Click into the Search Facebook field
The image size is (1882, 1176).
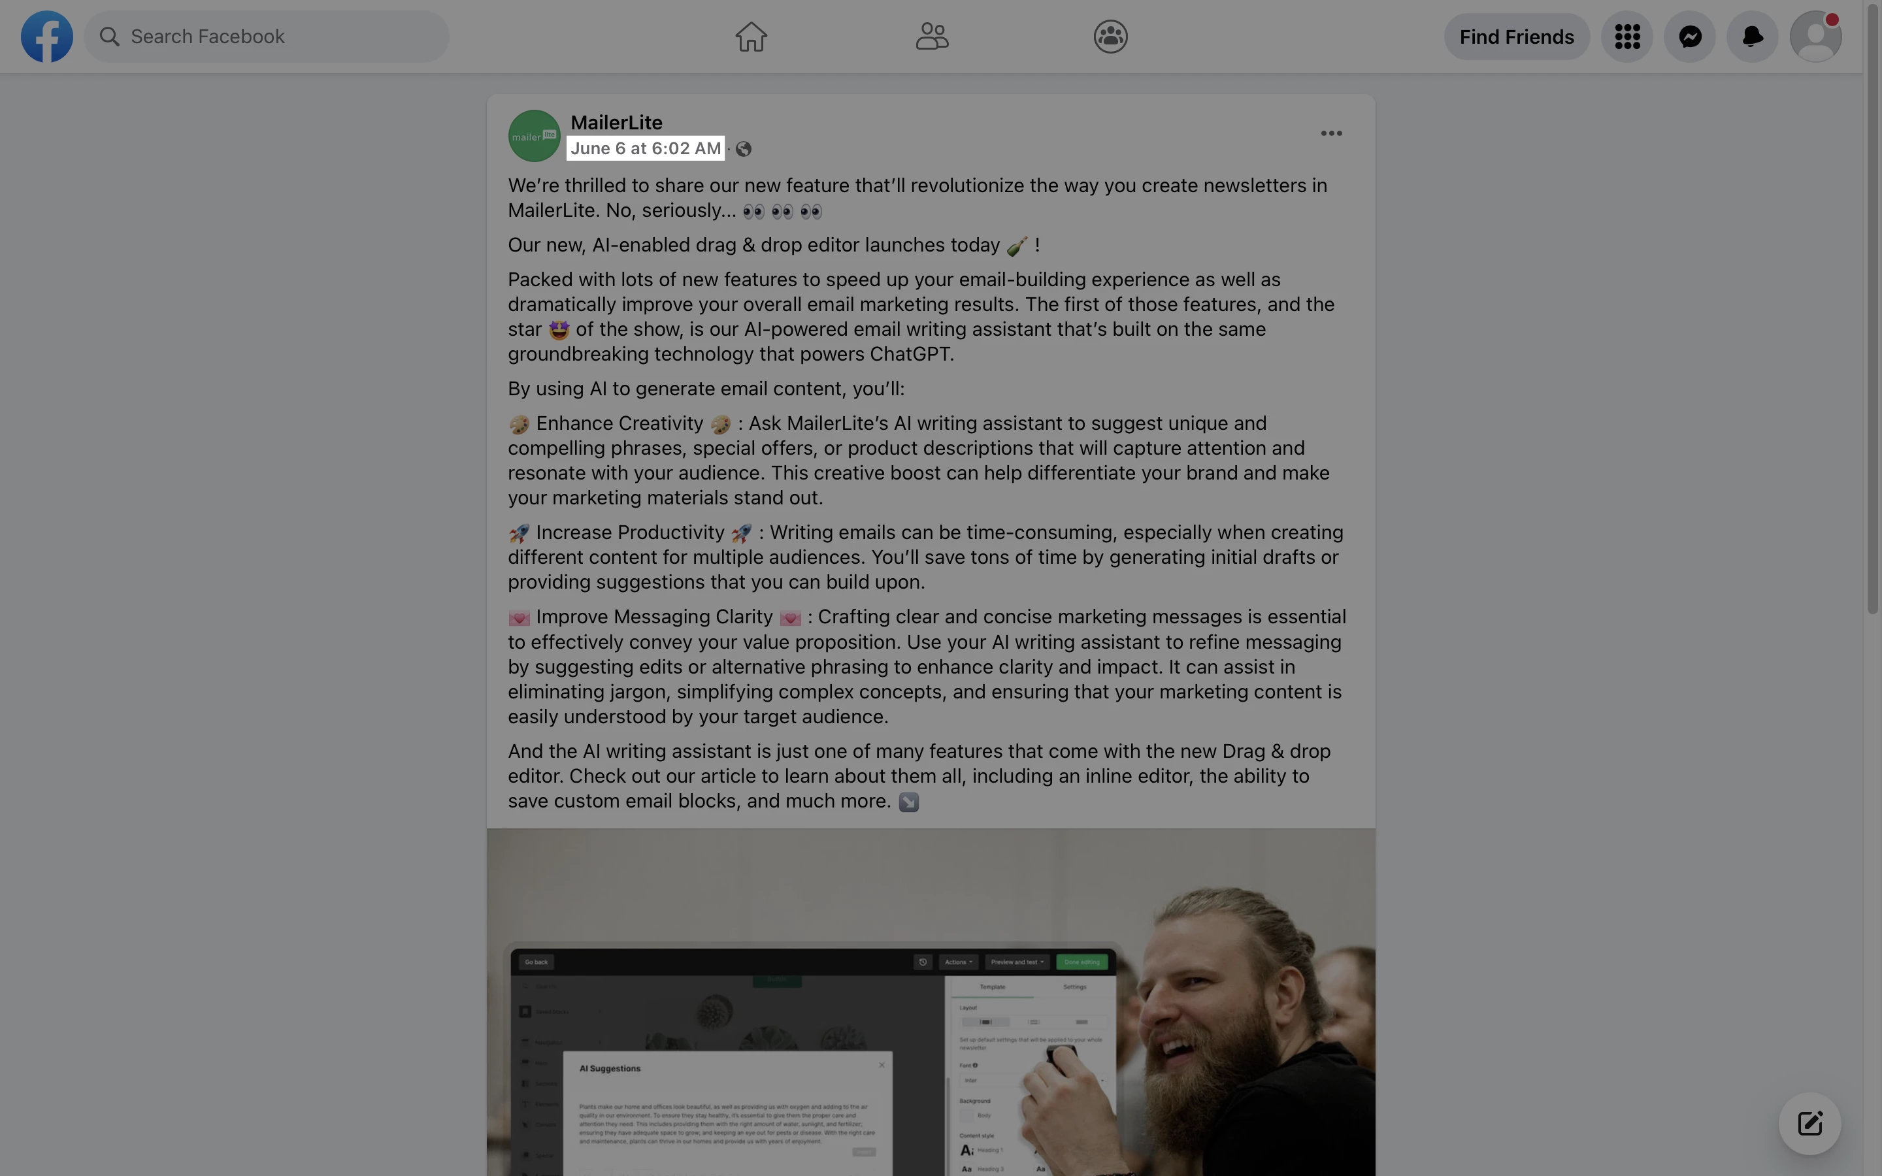point(267,37)
